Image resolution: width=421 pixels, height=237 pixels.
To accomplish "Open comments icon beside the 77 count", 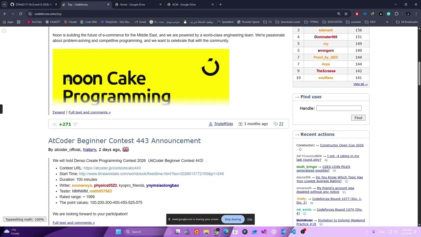I will tap(276, 124).
